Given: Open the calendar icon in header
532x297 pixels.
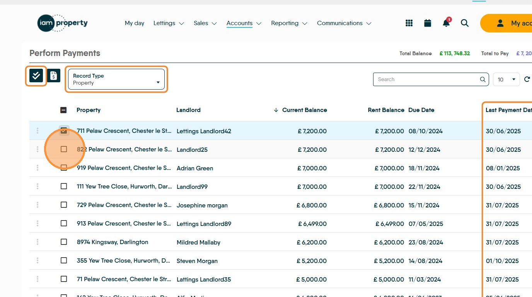Looking at the screenshot, I should pos(428,23).
